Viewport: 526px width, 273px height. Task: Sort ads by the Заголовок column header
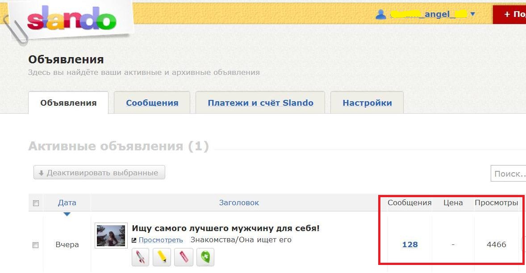coord(239,203)
